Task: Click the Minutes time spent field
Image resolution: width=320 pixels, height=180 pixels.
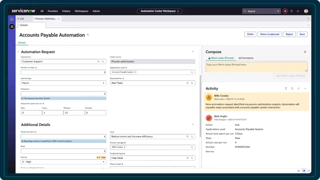Action: pyautogui.click(x=74, y=113)
